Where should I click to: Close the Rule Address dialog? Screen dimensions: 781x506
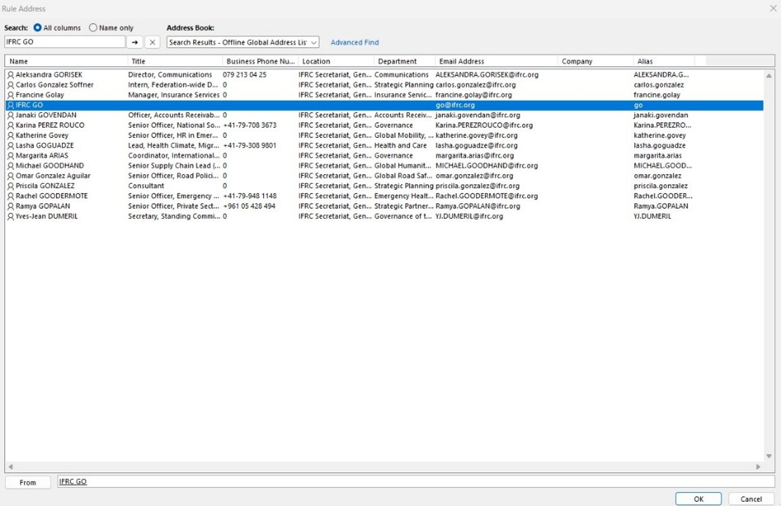click(x=773, y=8)
